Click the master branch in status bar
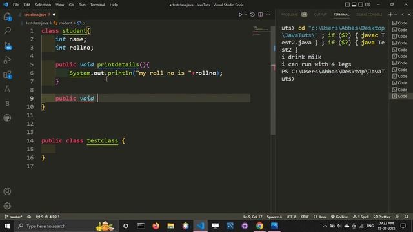Viewport: 413px width, 232px height. (x=14, y=217)
